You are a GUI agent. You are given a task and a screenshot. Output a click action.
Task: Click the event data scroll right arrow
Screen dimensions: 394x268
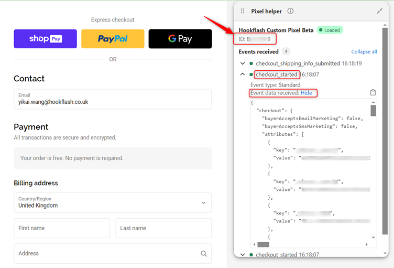367,244
